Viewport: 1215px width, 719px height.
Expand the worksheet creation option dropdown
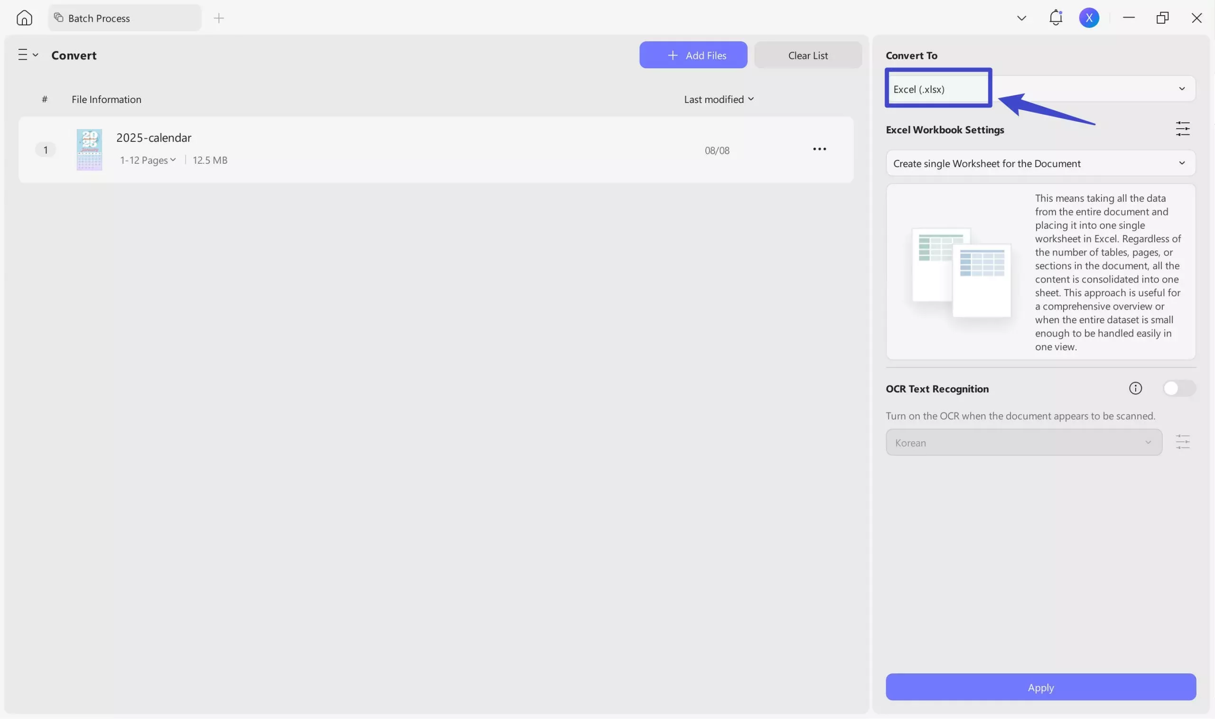(x=1040, y=163)
